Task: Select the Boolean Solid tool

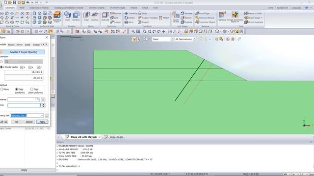Action: tap(67, 16)
